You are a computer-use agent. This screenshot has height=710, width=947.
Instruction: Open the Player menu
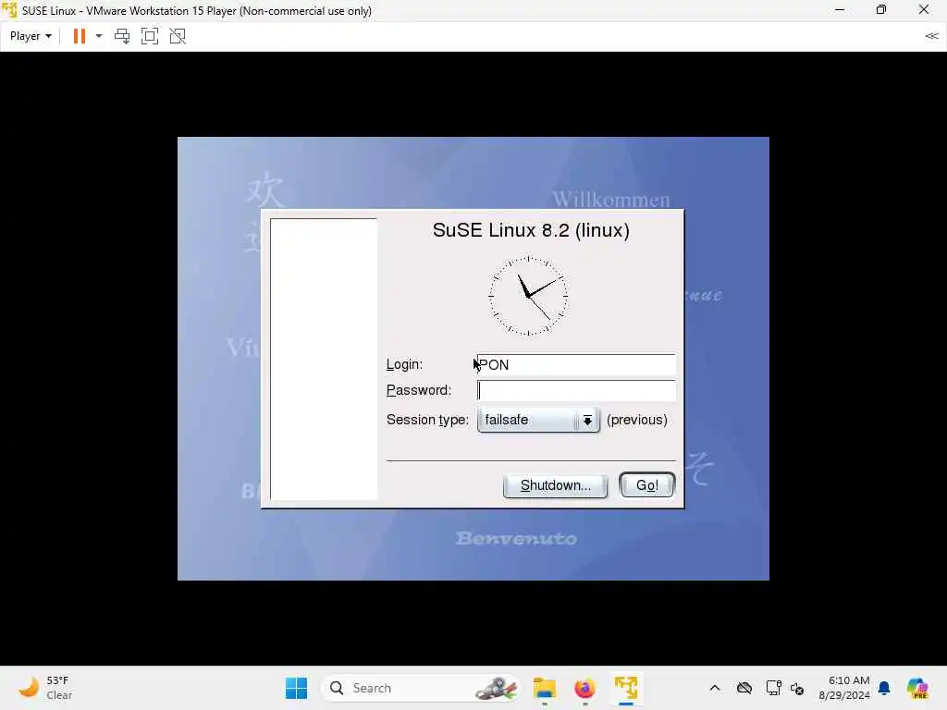click(x=31, y=36)
